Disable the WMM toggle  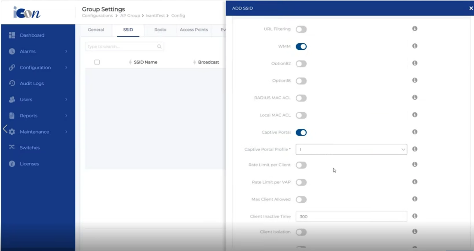[x=301, y=47]
